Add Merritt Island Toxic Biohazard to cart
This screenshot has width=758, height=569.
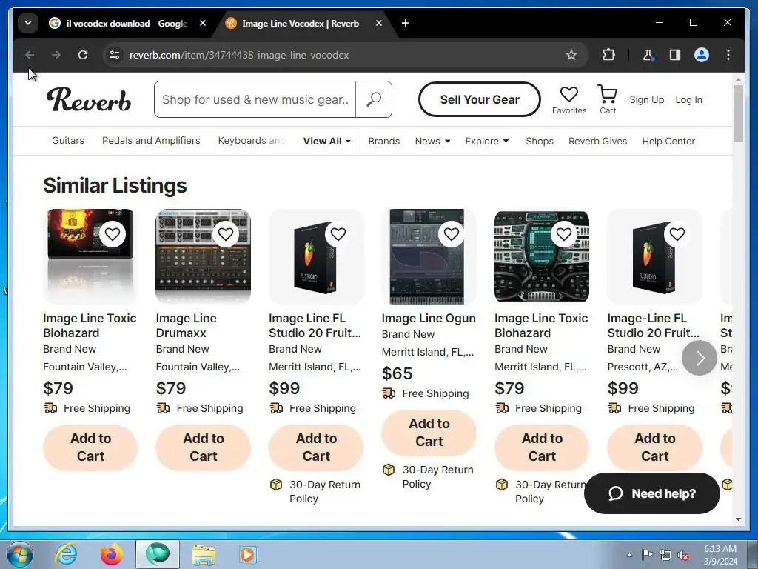(x=542, y=447)
